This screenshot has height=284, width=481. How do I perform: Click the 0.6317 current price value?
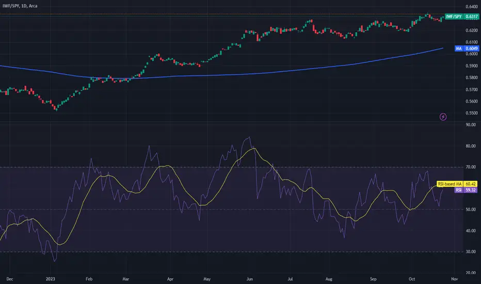click(471, 17)
